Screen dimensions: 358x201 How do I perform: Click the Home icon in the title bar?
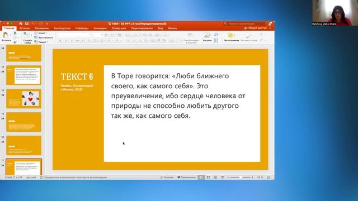[x=21, y=23]
